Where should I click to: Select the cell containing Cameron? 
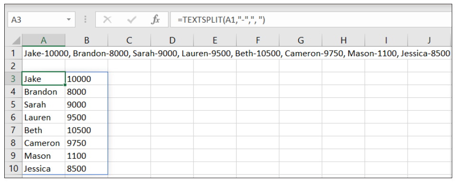pyautogui.click(x=43, y=143)
